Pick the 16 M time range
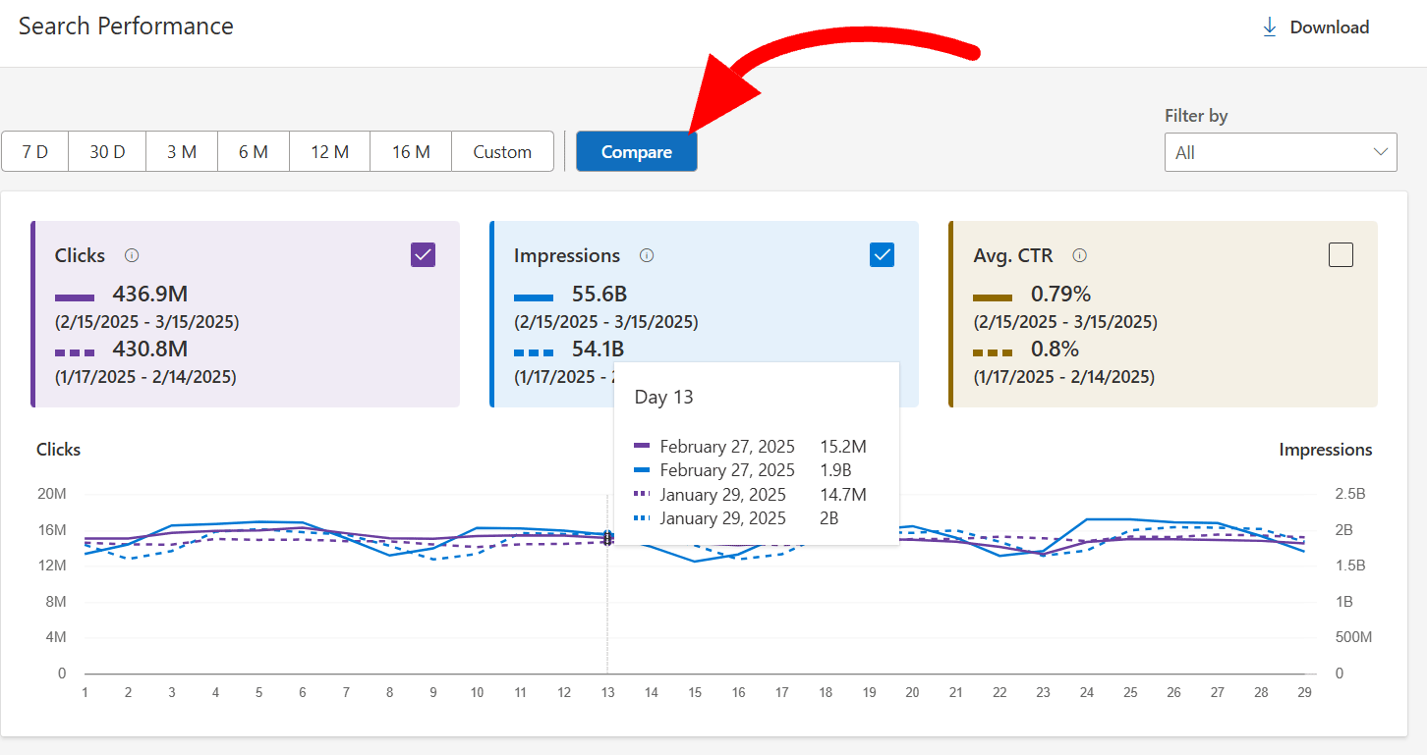The image size is (1427, 755). coord(409,151)
